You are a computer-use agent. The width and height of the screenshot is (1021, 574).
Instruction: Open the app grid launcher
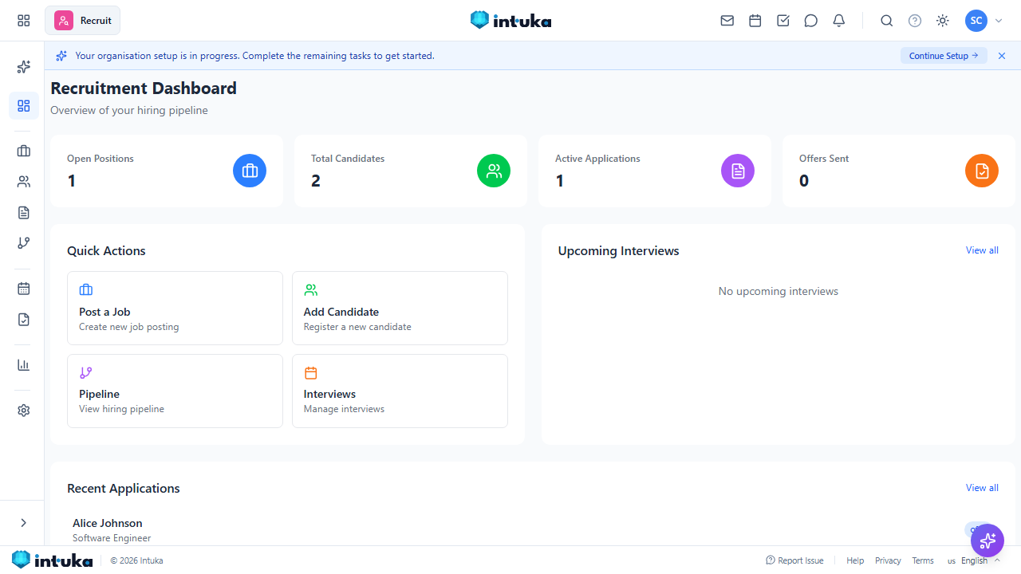(x=24, y=21)
